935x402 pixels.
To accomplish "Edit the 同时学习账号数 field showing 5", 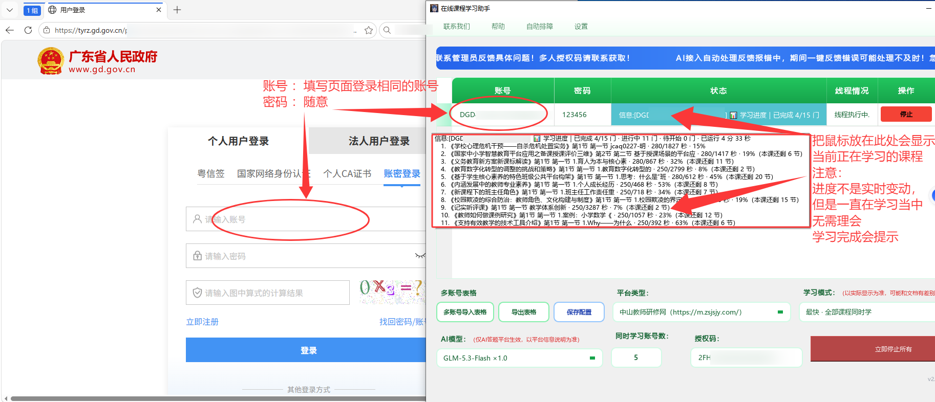I will coord(636,358).
